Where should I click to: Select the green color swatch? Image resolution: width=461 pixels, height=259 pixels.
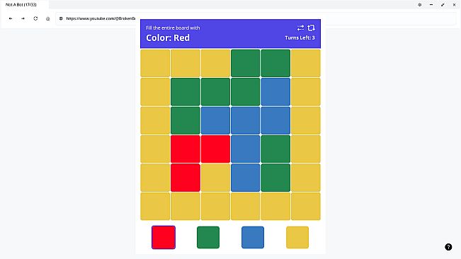click(x=208, y=237)
